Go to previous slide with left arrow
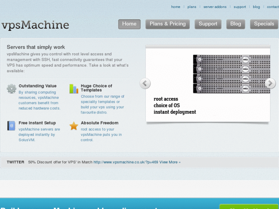The height and width of the screenshot is (209, 279). [x=145, y=83]
